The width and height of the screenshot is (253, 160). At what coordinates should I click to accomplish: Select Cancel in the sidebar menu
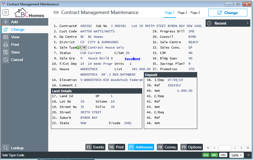pyautogui.click(x=25, y=60)
